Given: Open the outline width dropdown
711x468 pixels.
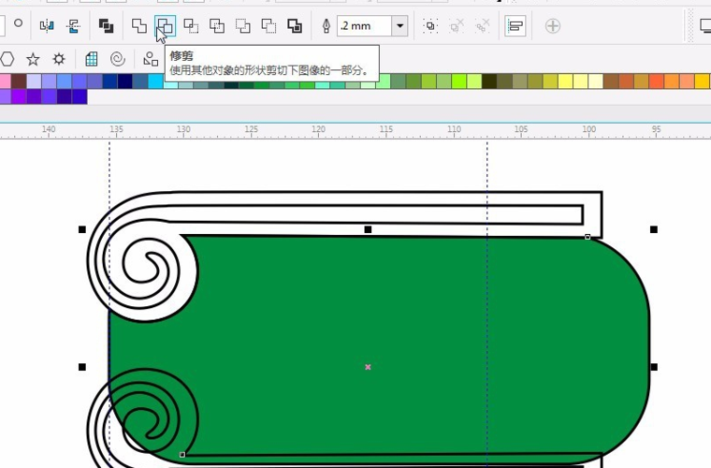Looking at the screenshot, I should pos(400,26).
